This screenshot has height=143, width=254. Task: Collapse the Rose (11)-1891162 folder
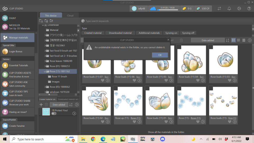(x=45, y=71)
